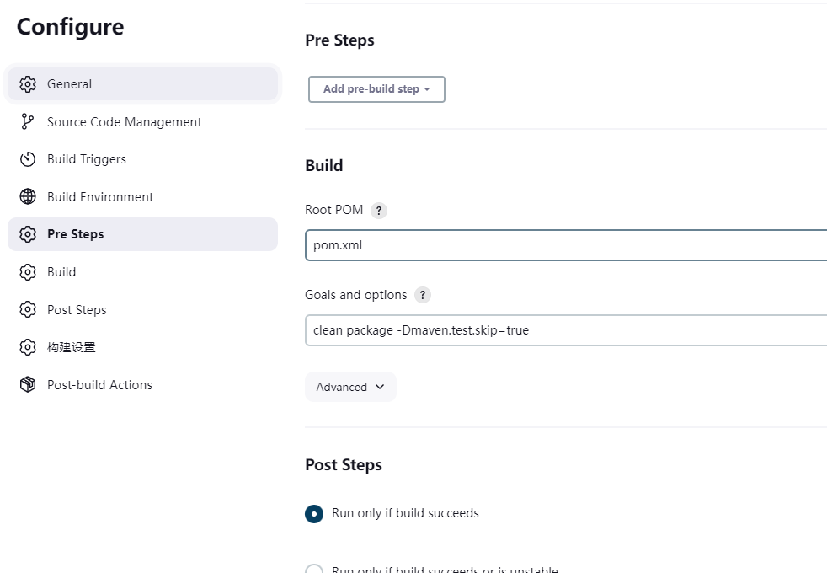The width and height of the screenshot is (827, 573).
Task: Click the Source Code Management branch icon
Action: [28, 122]
